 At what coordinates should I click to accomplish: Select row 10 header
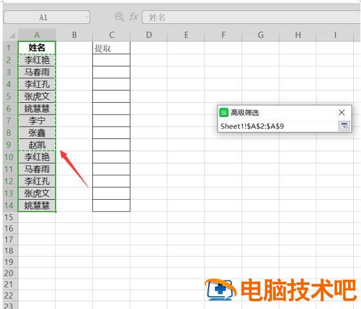[9, 157]
